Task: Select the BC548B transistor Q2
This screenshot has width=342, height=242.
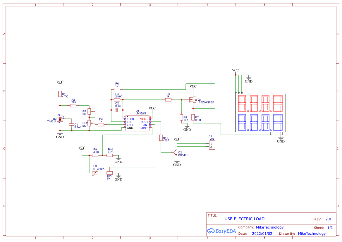Action: (x=176, y=153)
